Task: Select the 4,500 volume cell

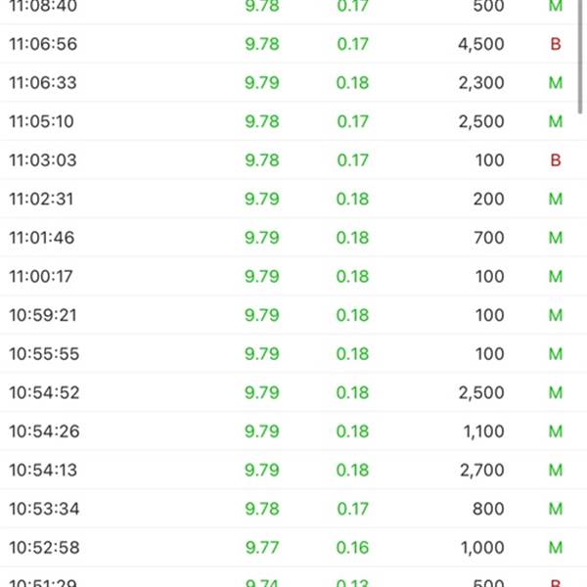Action: 481,44
